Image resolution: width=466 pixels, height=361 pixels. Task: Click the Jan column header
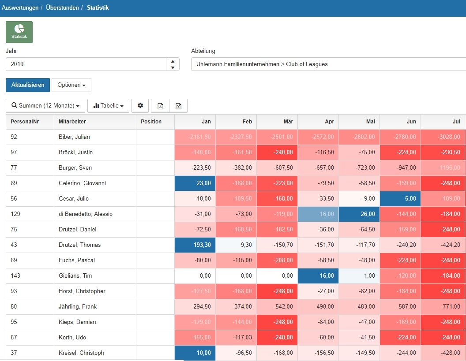pos(195,122)
